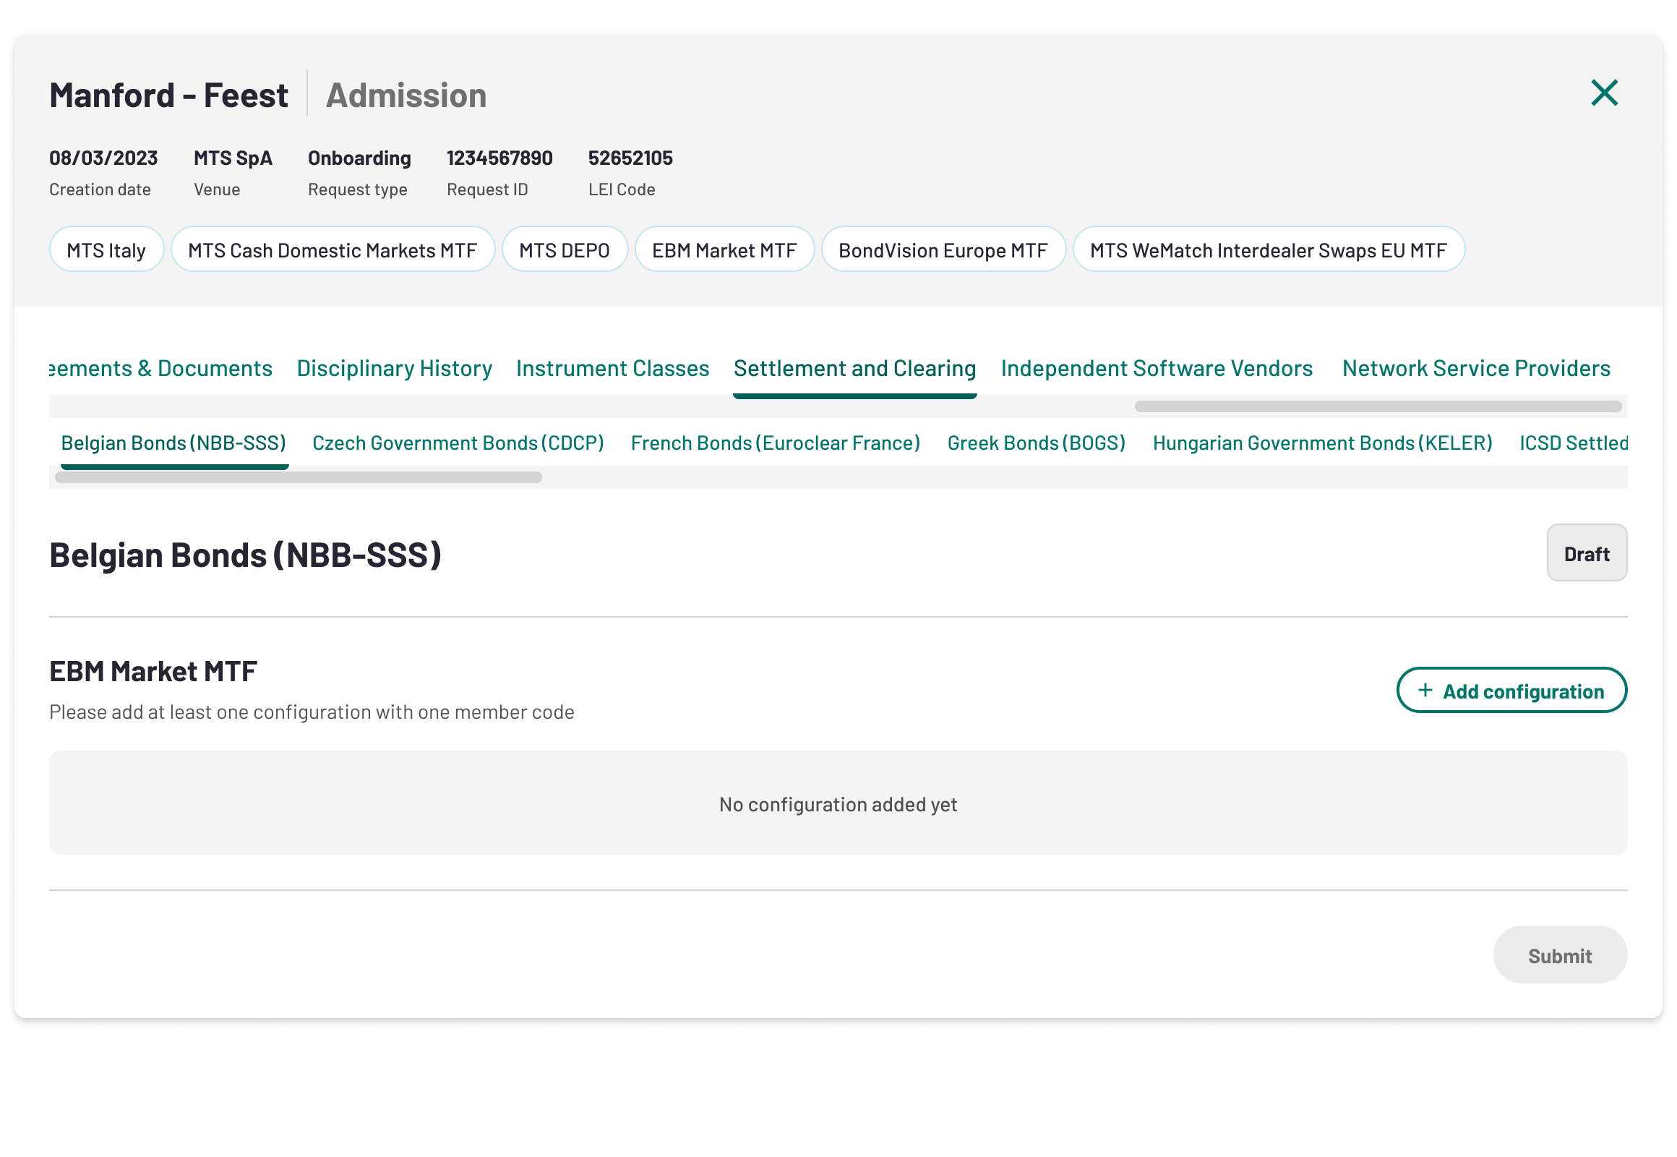Click the main tabs horizontal scrollbar
This screenshot has width=1677, height=1157.
1378,406
